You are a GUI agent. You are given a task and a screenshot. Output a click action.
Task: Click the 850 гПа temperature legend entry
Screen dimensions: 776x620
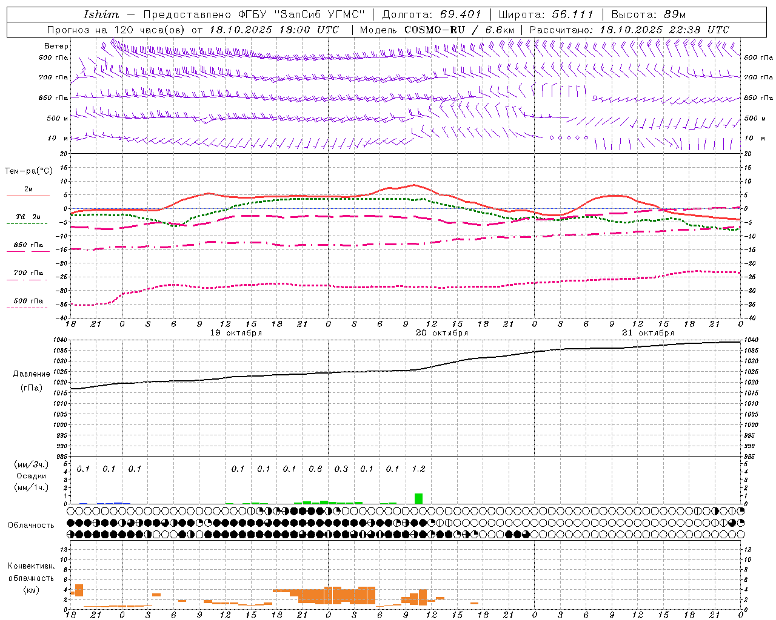(28, 245)
